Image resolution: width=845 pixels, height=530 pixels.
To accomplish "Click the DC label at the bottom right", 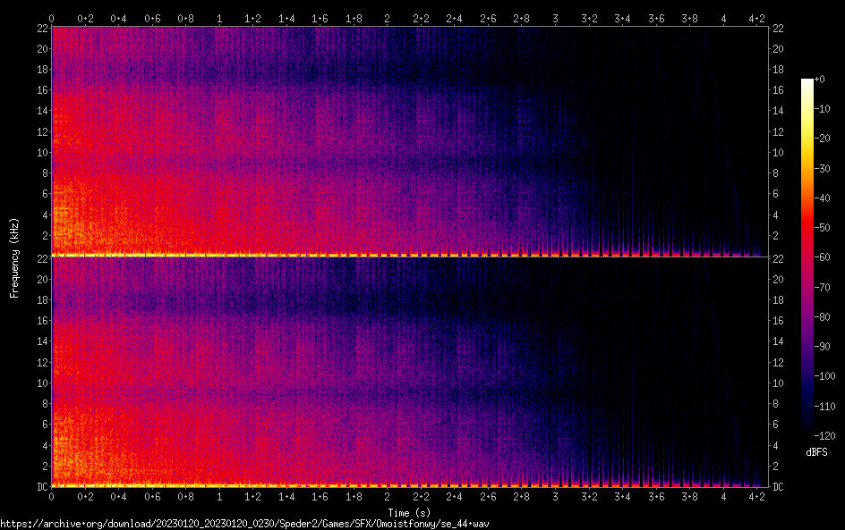I will coord(779,487).
